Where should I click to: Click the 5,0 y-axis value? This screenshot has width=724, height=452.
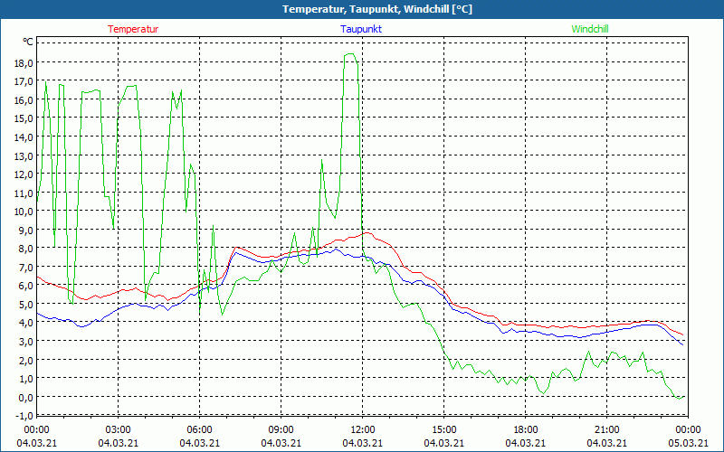(24, 304)
